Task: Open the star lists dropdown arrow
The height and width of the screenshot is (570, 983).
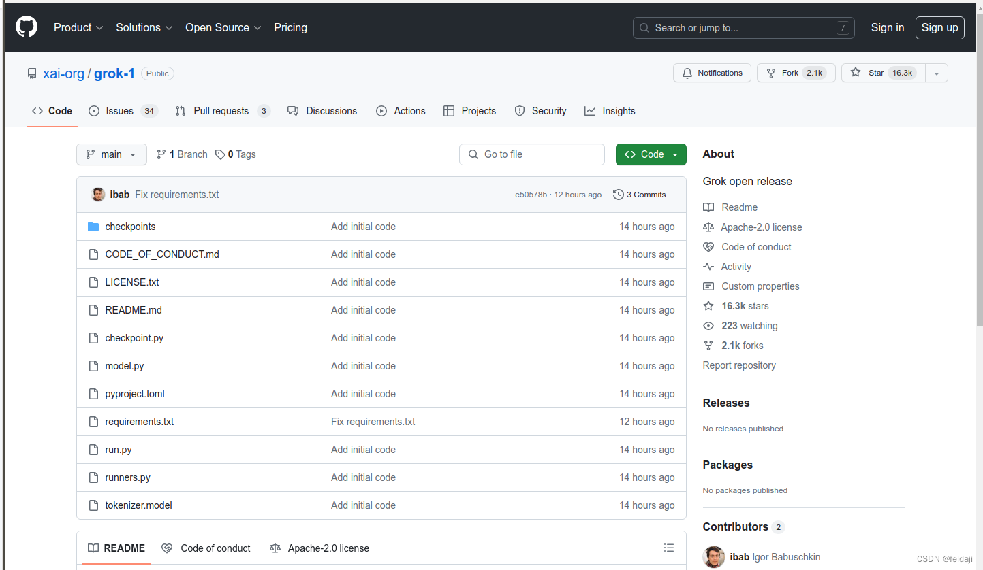Action: (937, 73)
